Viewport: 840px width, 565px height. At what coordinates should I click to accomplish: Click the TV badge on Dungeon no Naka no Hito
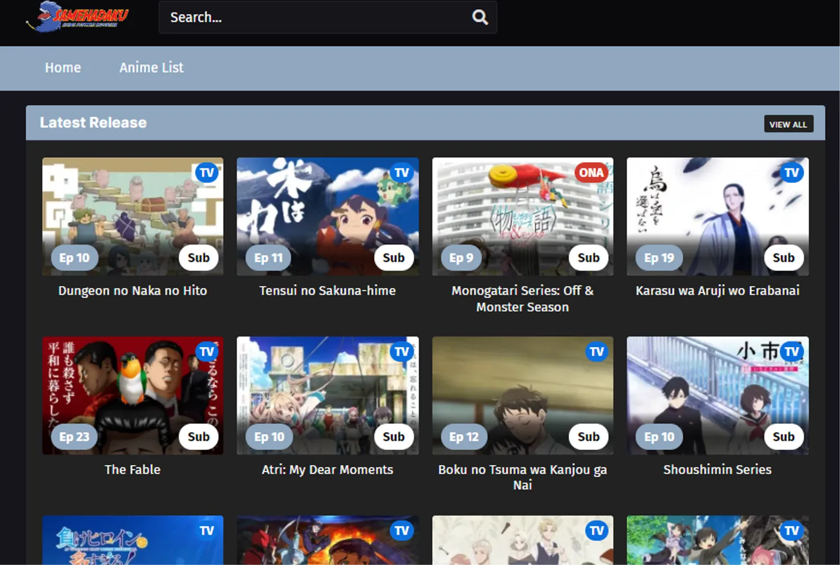coord(207,173)
